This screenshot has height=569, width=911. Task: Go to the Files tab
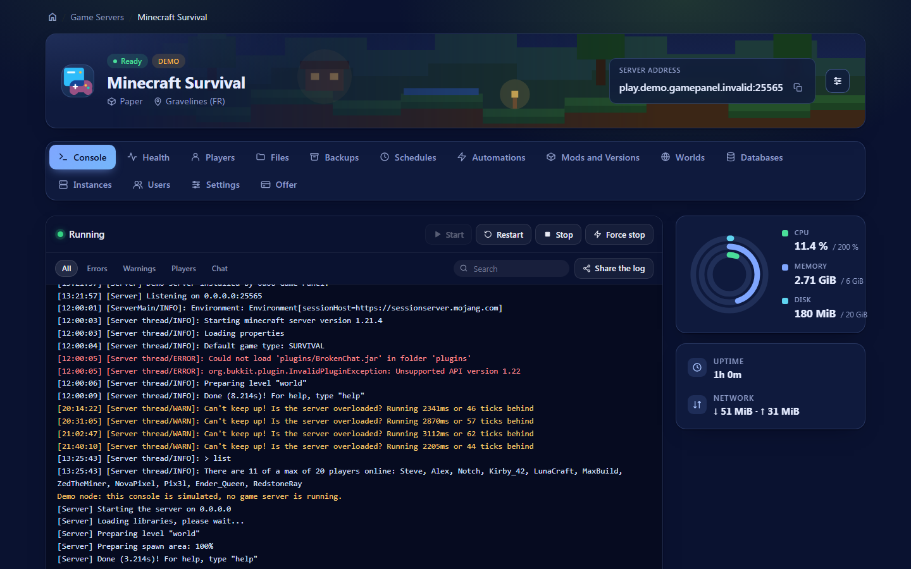(x=273, y=157)
